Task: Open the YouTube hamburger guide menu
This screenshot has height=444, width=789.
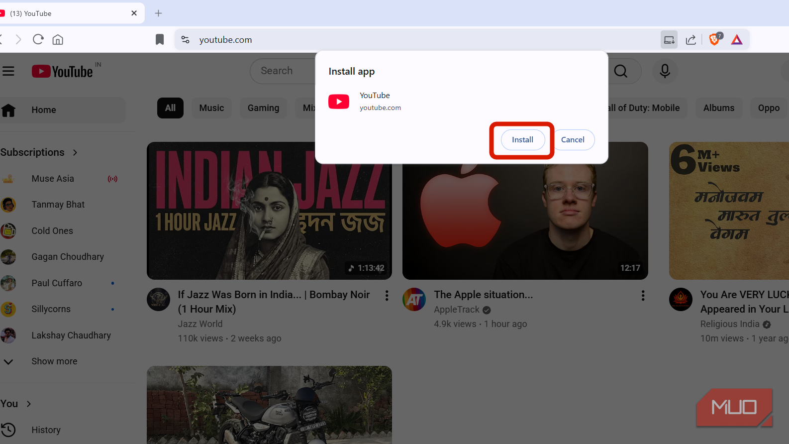Action: tap(8, 71)
